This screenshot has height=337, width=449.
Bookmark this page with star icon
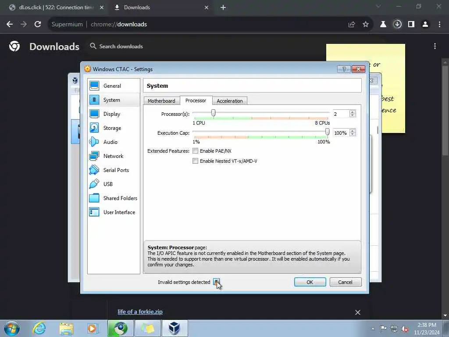click(x=366, y=25)
